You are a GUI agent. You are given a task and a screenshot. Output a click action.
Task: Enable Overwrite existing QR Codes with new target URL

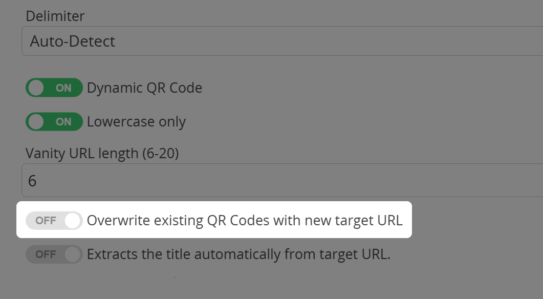pos(54,220)
